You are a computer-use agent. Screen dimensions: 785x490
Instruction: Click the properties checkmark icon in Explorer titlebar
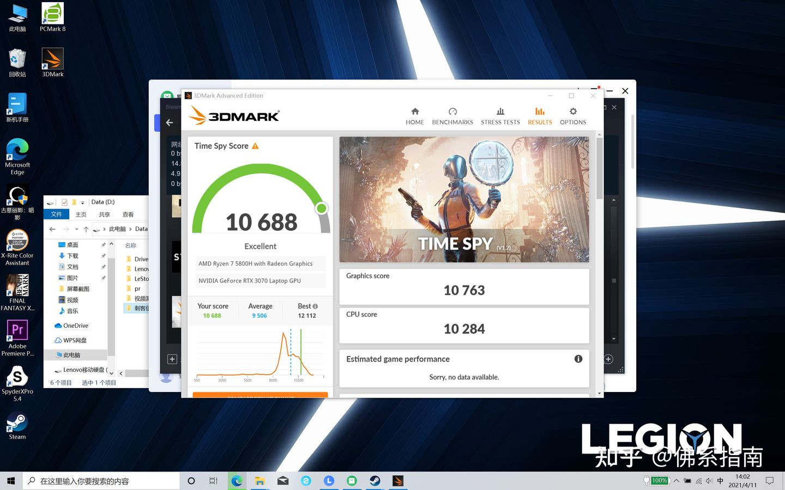click(64, 202)
